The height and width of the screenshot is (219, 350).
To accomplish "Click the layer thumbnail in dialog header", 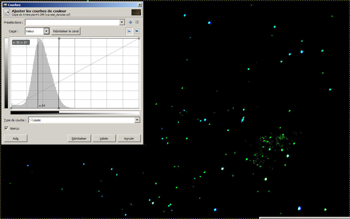I will click(136, 12).
